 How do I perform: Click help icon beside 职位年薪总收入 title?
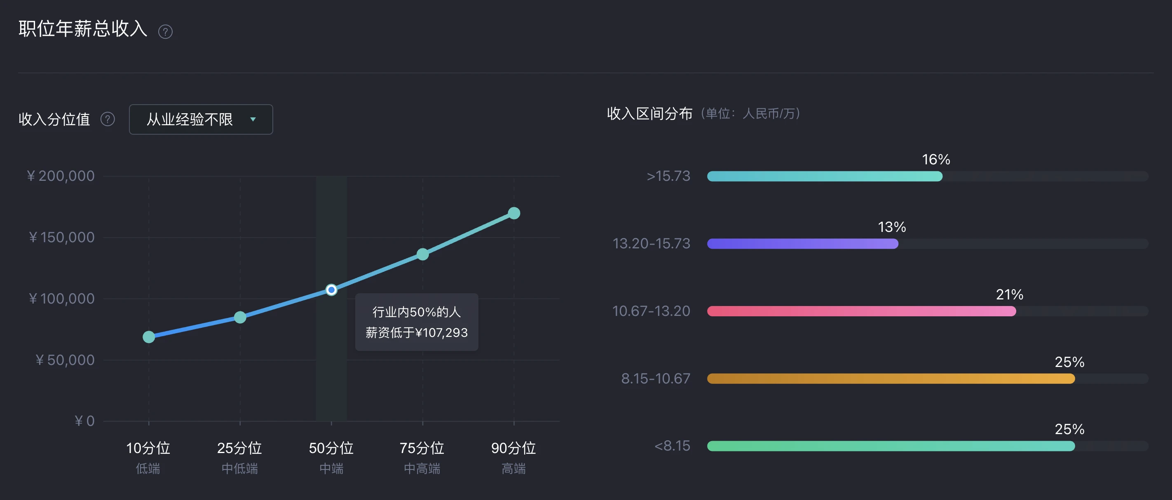(165, 32)
